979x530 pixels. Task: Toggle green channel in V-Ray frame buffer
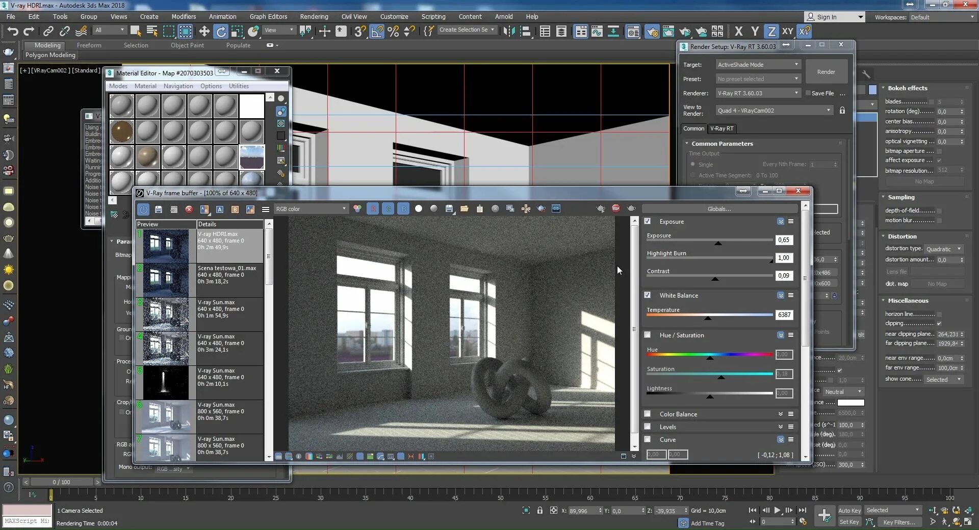point(388,208)
